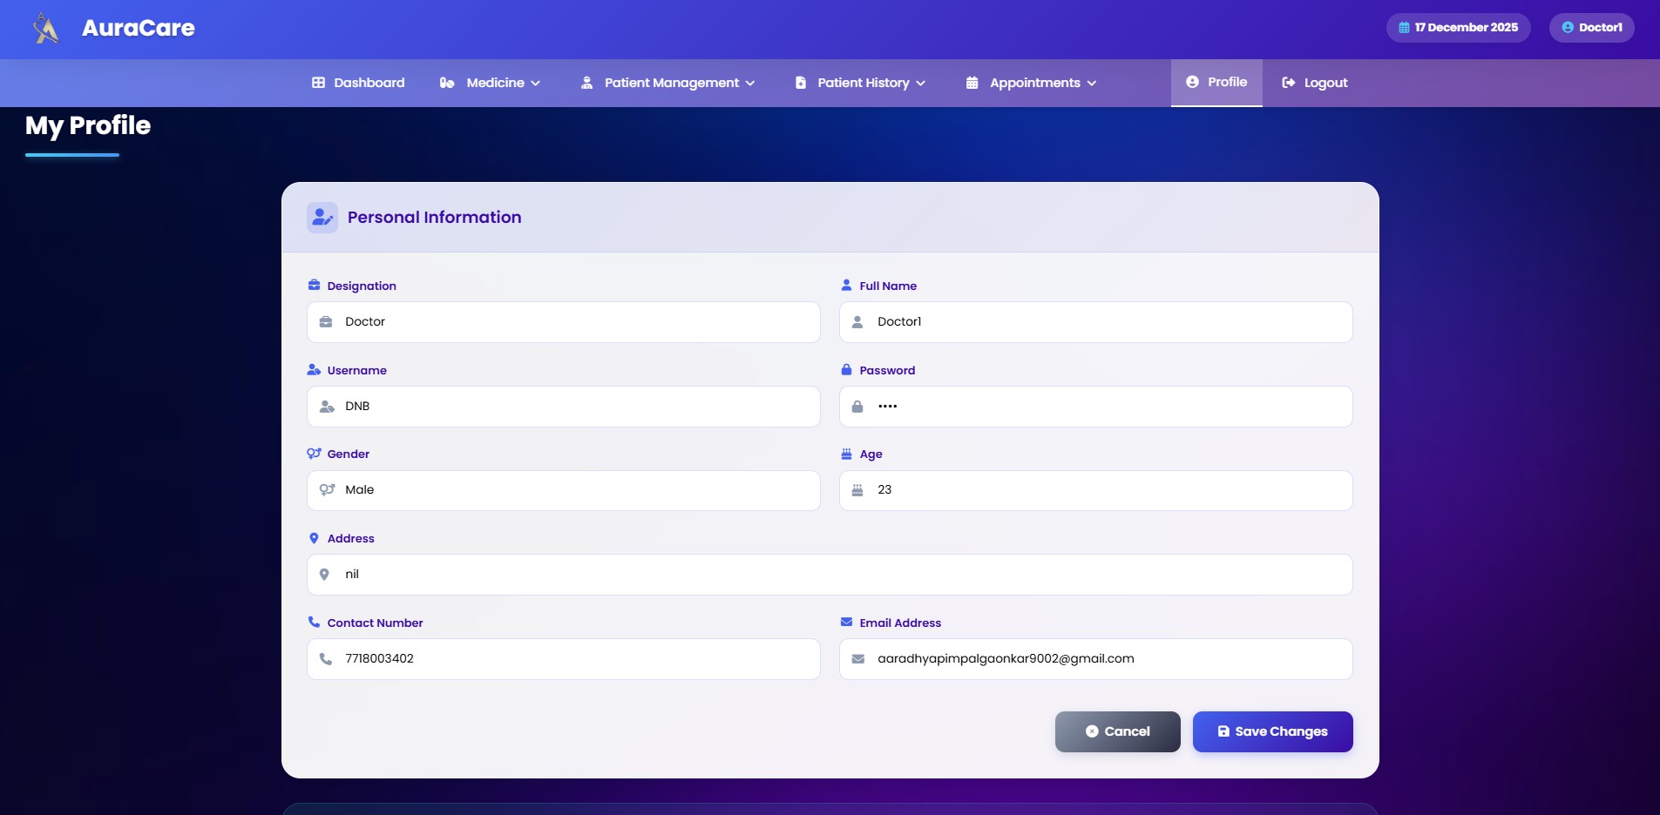Click the Appointments calendar icon
The image size is (1660, 815).
(x=971, y=82)
